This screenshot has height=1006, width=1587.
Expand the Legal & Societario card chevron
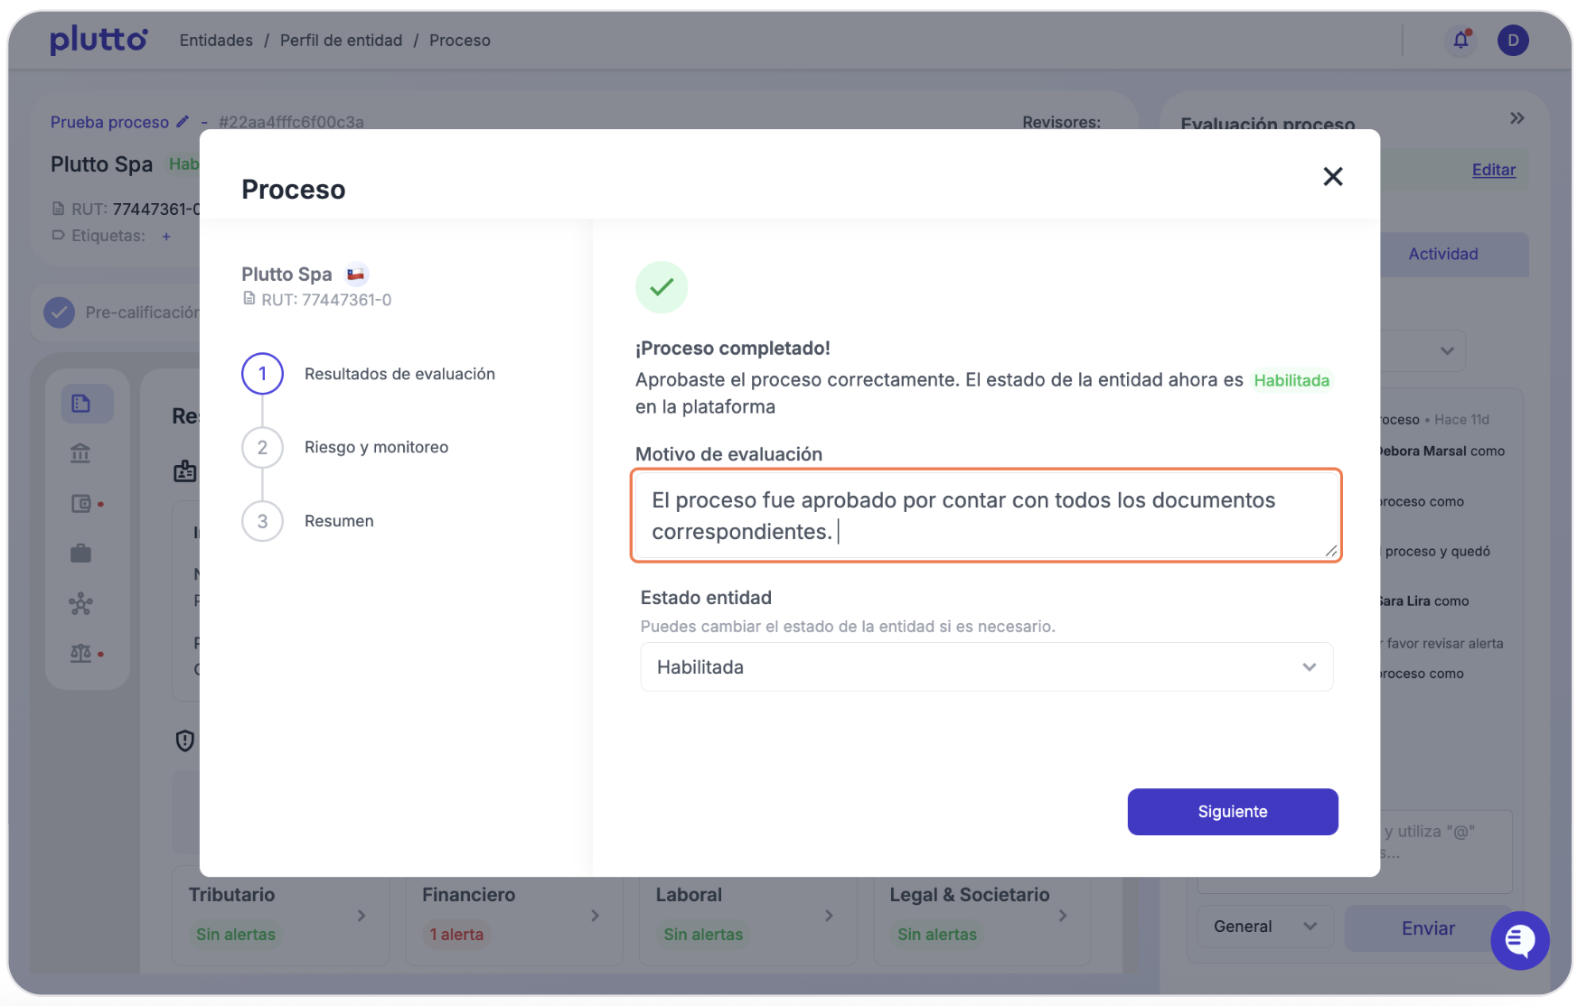coord(1063,916)
